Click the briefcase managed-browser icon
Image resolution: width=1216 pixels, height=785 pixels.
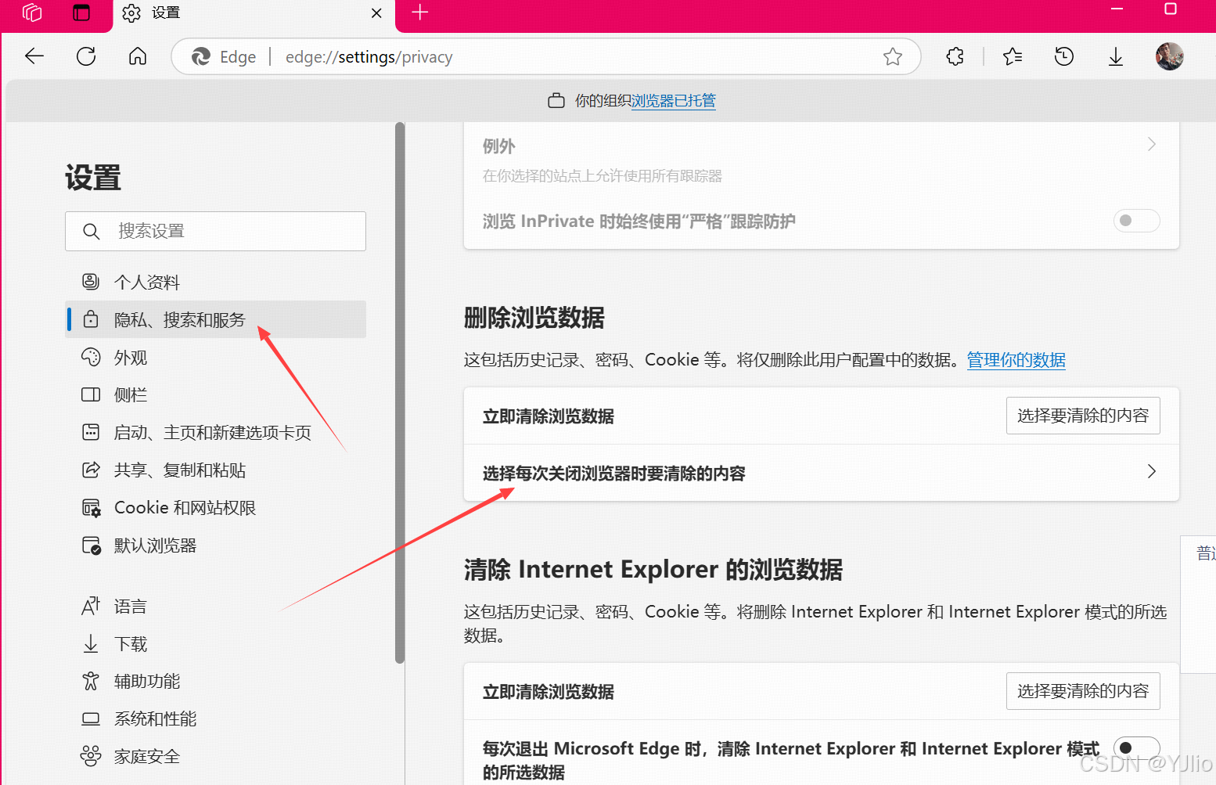pos(556,101)
